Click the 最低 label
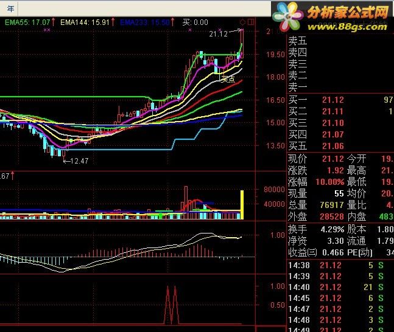 click(357, 182)
